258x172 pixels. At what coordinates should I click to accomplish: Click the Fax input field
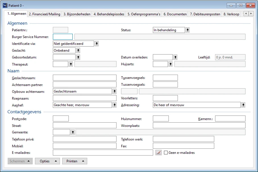tap(184, 146)
